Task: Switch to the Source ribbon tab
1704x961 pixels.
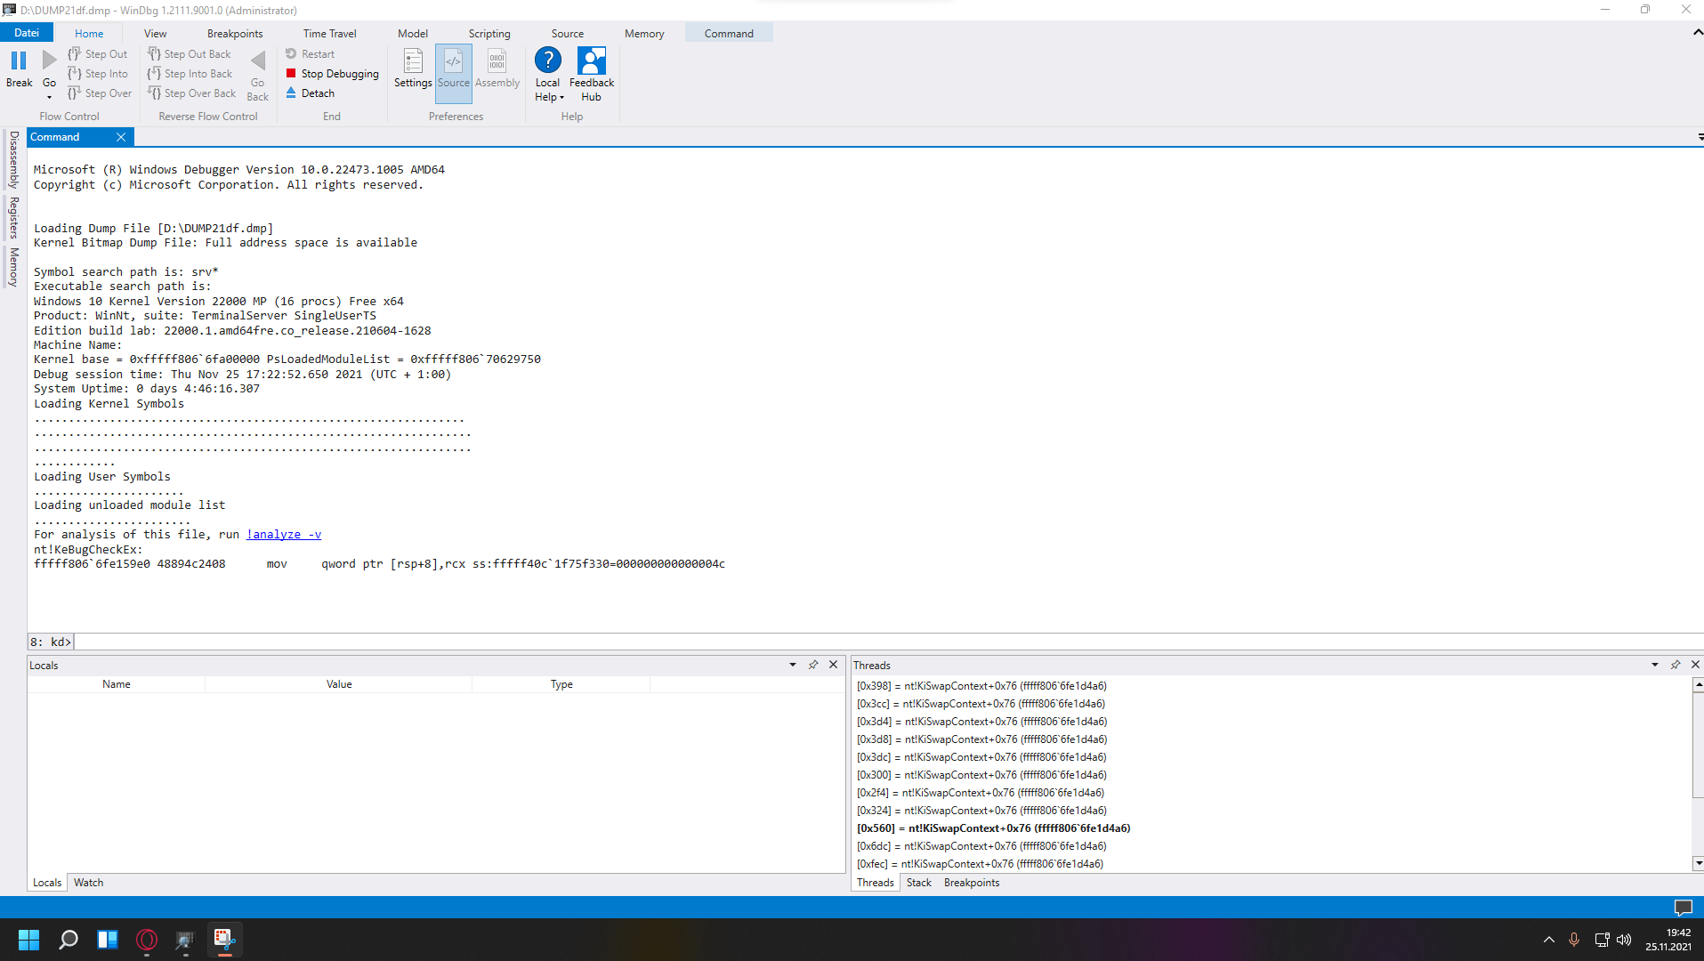Action: tap(568, 34)
